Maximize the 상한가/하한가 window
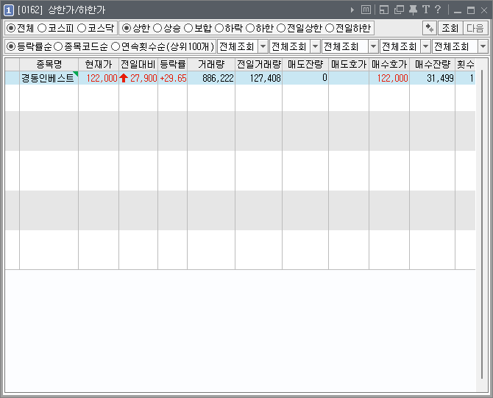 tap(471, 10)
